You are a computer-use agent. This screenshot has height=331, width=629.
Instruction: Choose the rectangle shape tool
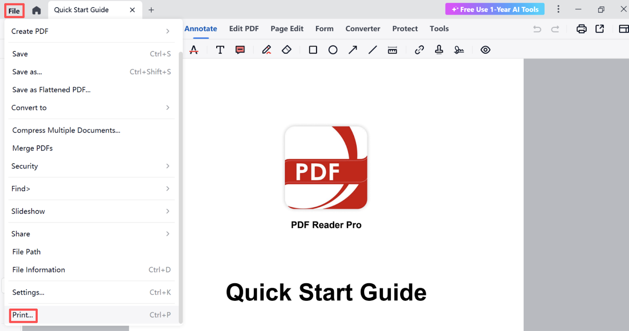313,50
